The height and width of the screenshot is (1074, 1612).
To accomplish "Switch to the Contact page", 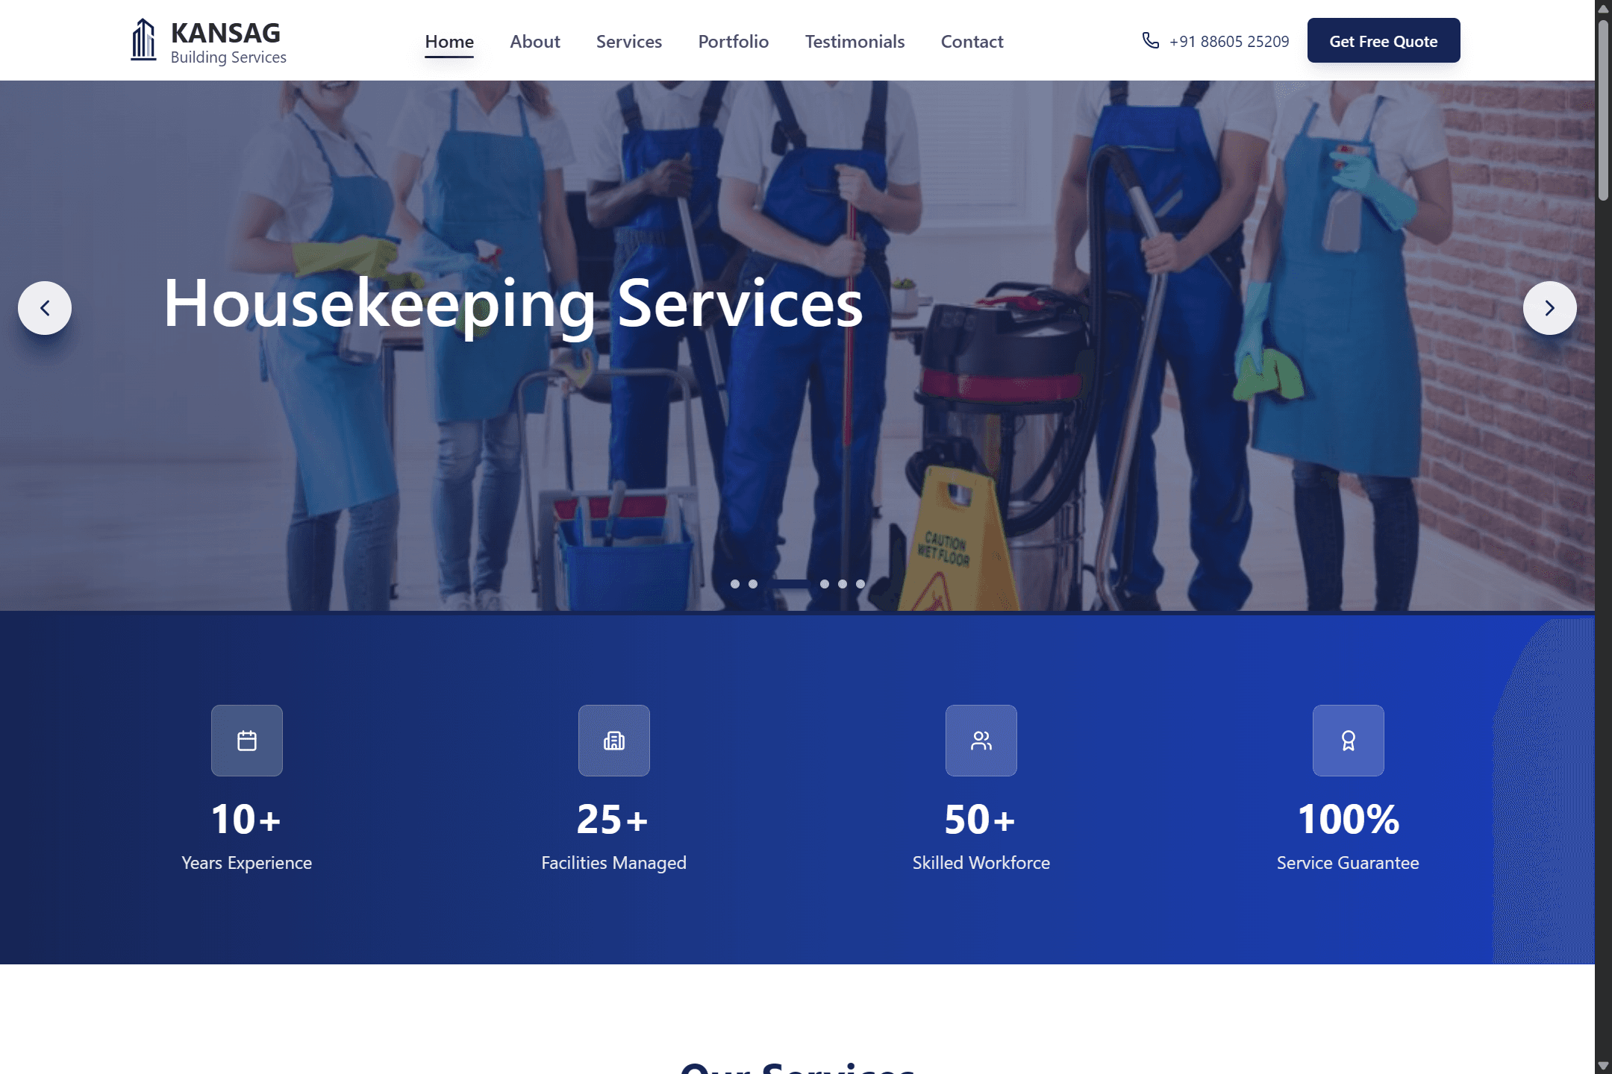I will (x=972, y=42).
